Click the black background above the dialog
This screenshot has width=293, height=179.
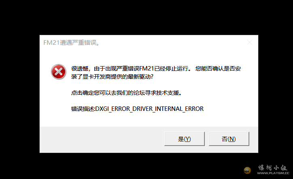(146, 17)
